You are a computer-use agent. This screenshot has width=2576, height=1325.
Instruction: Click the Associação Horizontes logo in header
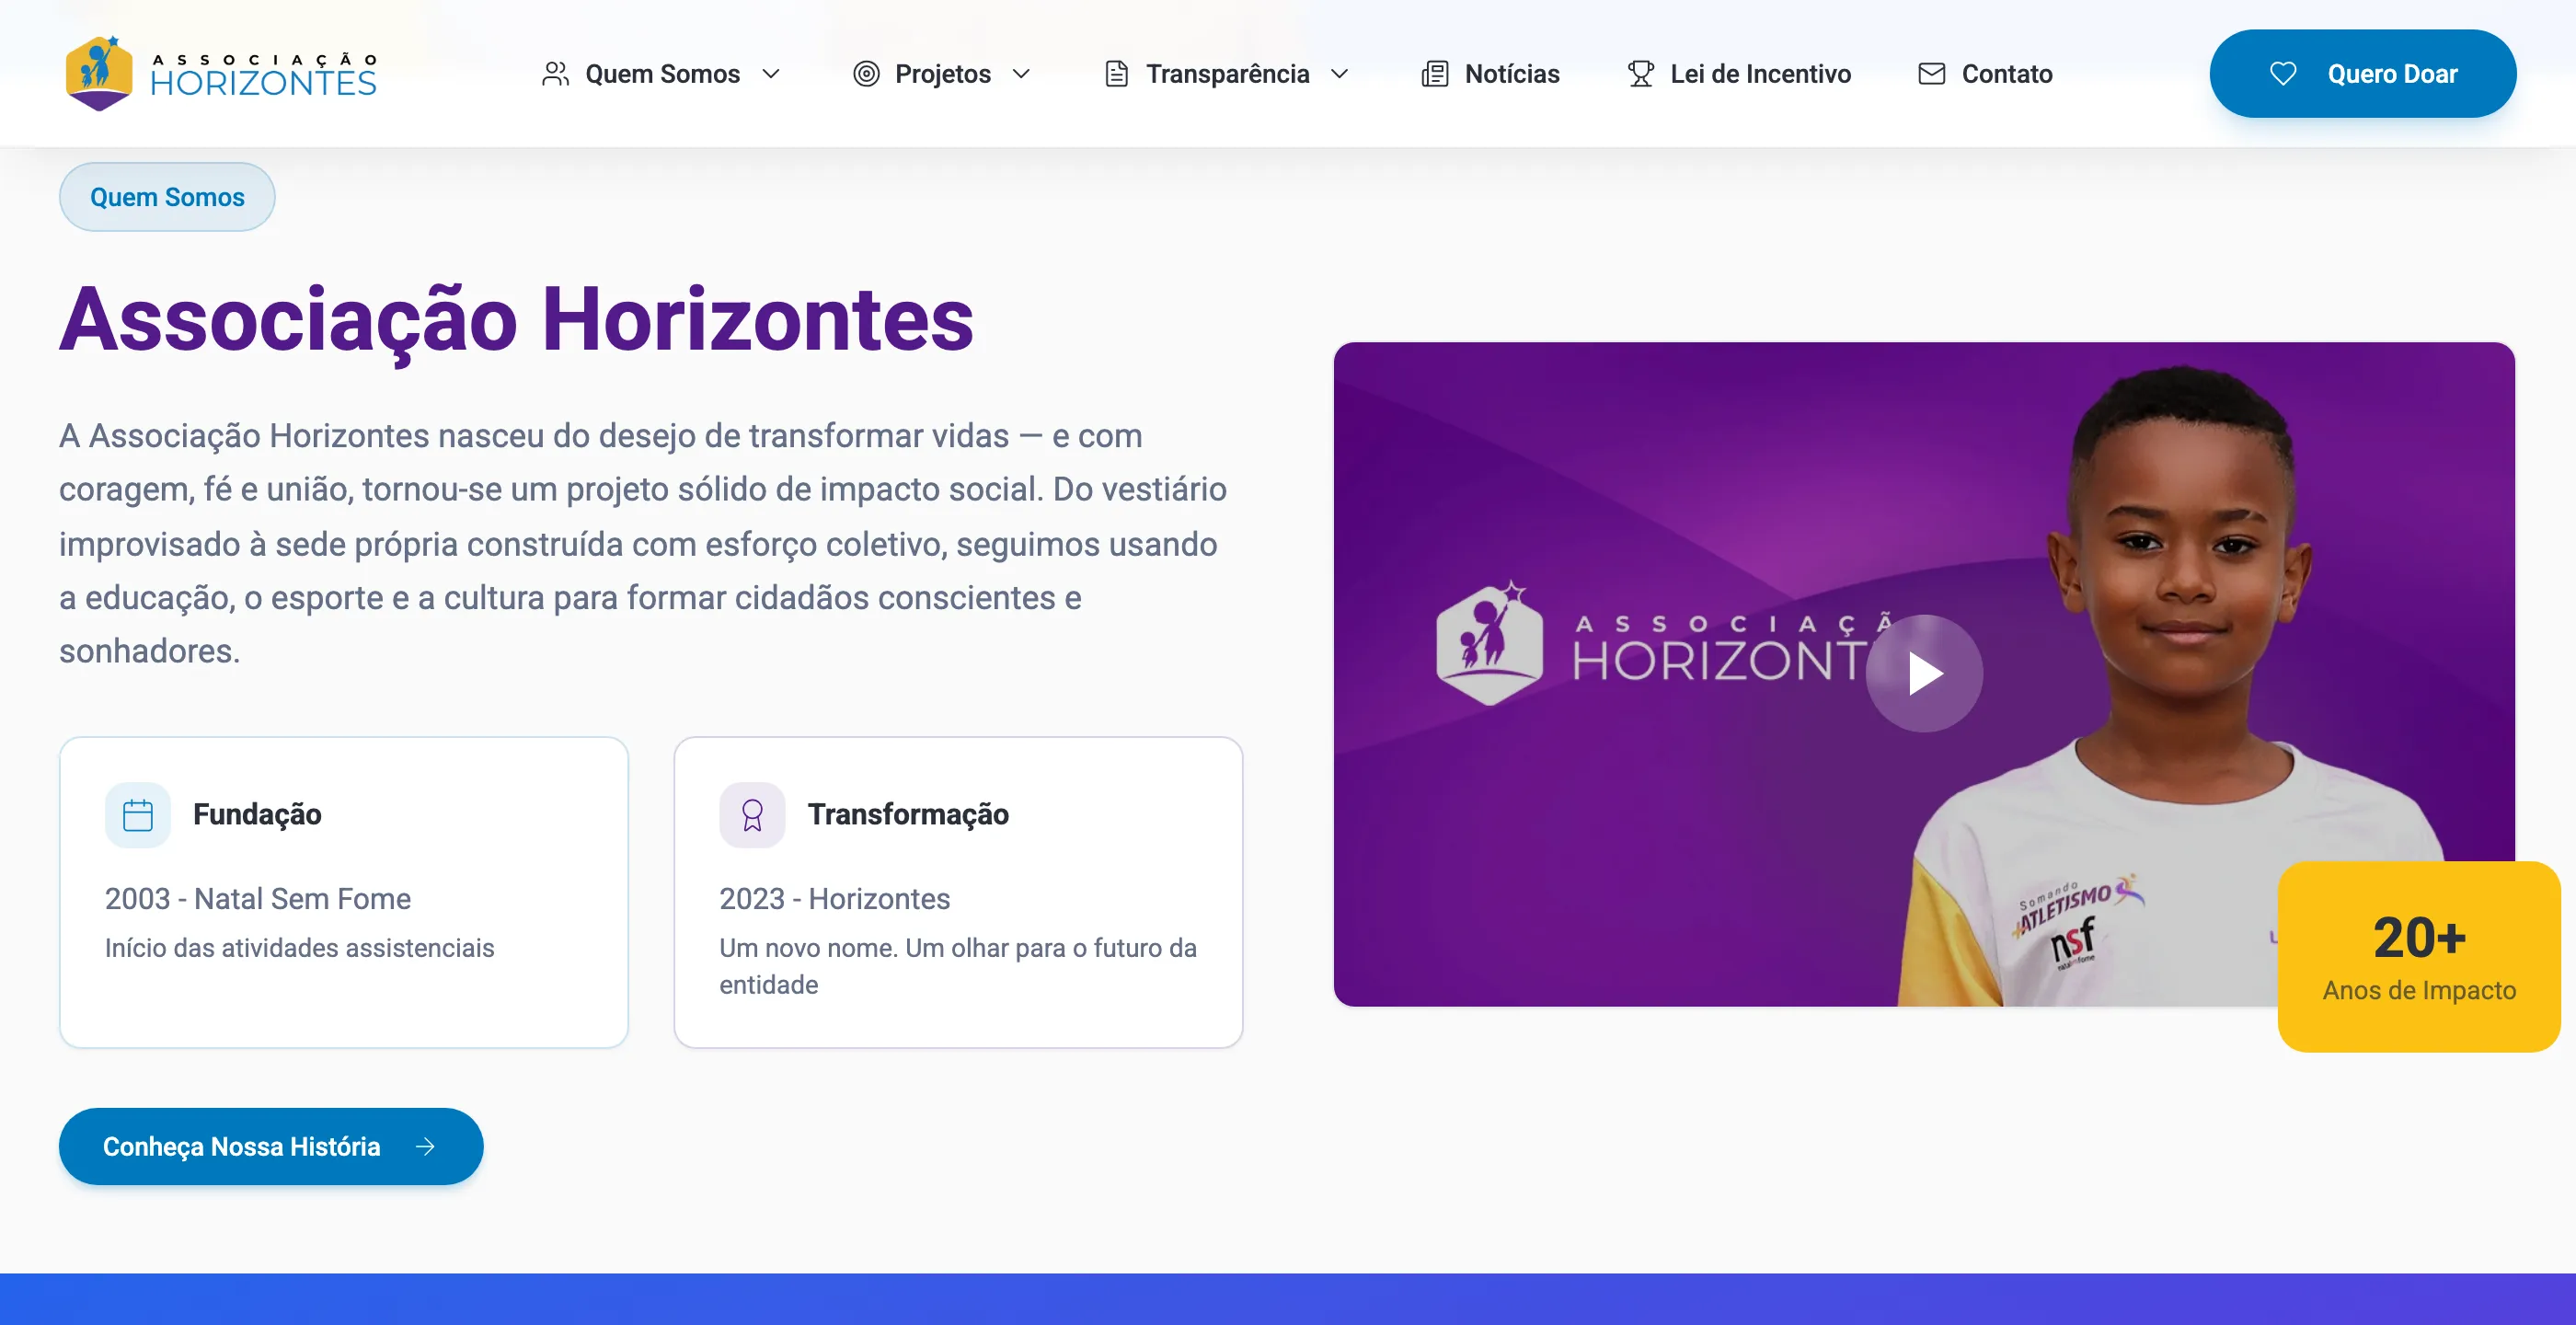pos(221,73)
